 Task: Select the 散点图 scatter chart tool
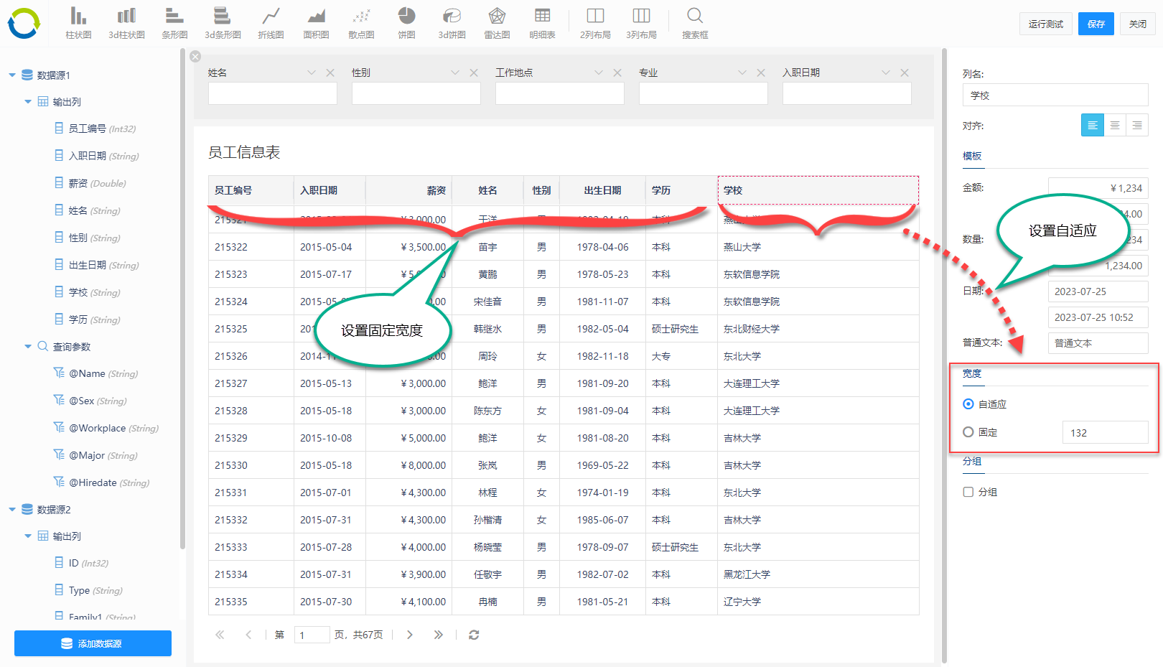361,23
